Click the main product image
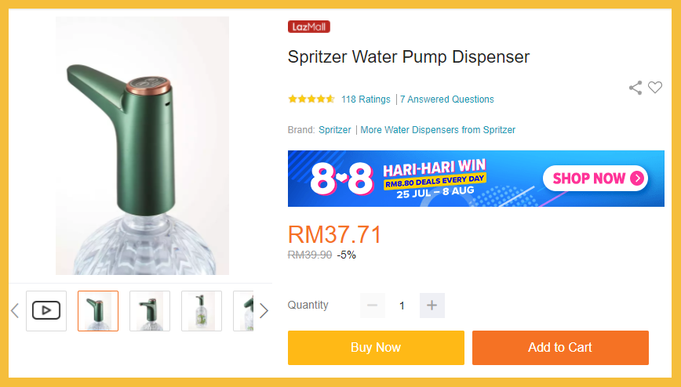Image resolution: width=681 pixels, height=387 pixels. point(143,146)
